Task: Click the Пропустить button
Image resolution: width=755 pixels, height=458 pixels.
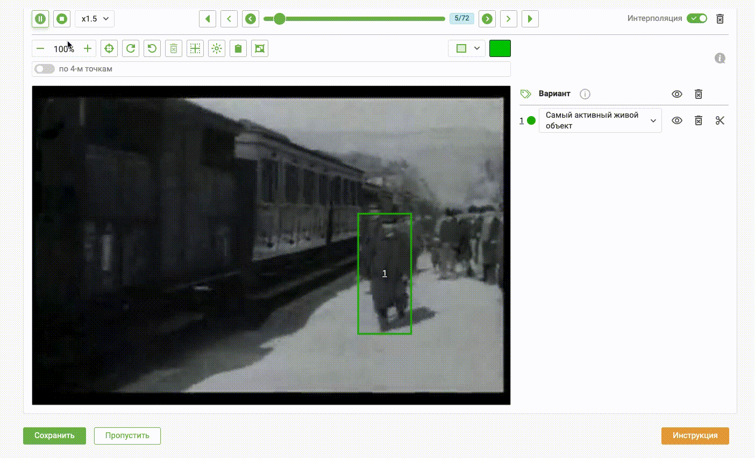Action: [127, 435]
